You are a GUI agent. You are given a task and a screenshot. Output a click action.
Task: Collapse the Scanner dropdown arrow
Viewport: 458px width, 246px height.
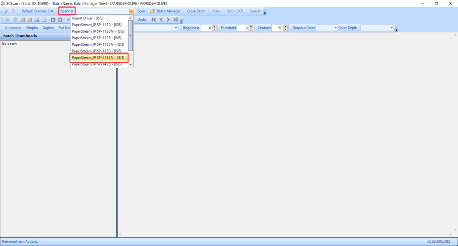click(x=131, y=11)
